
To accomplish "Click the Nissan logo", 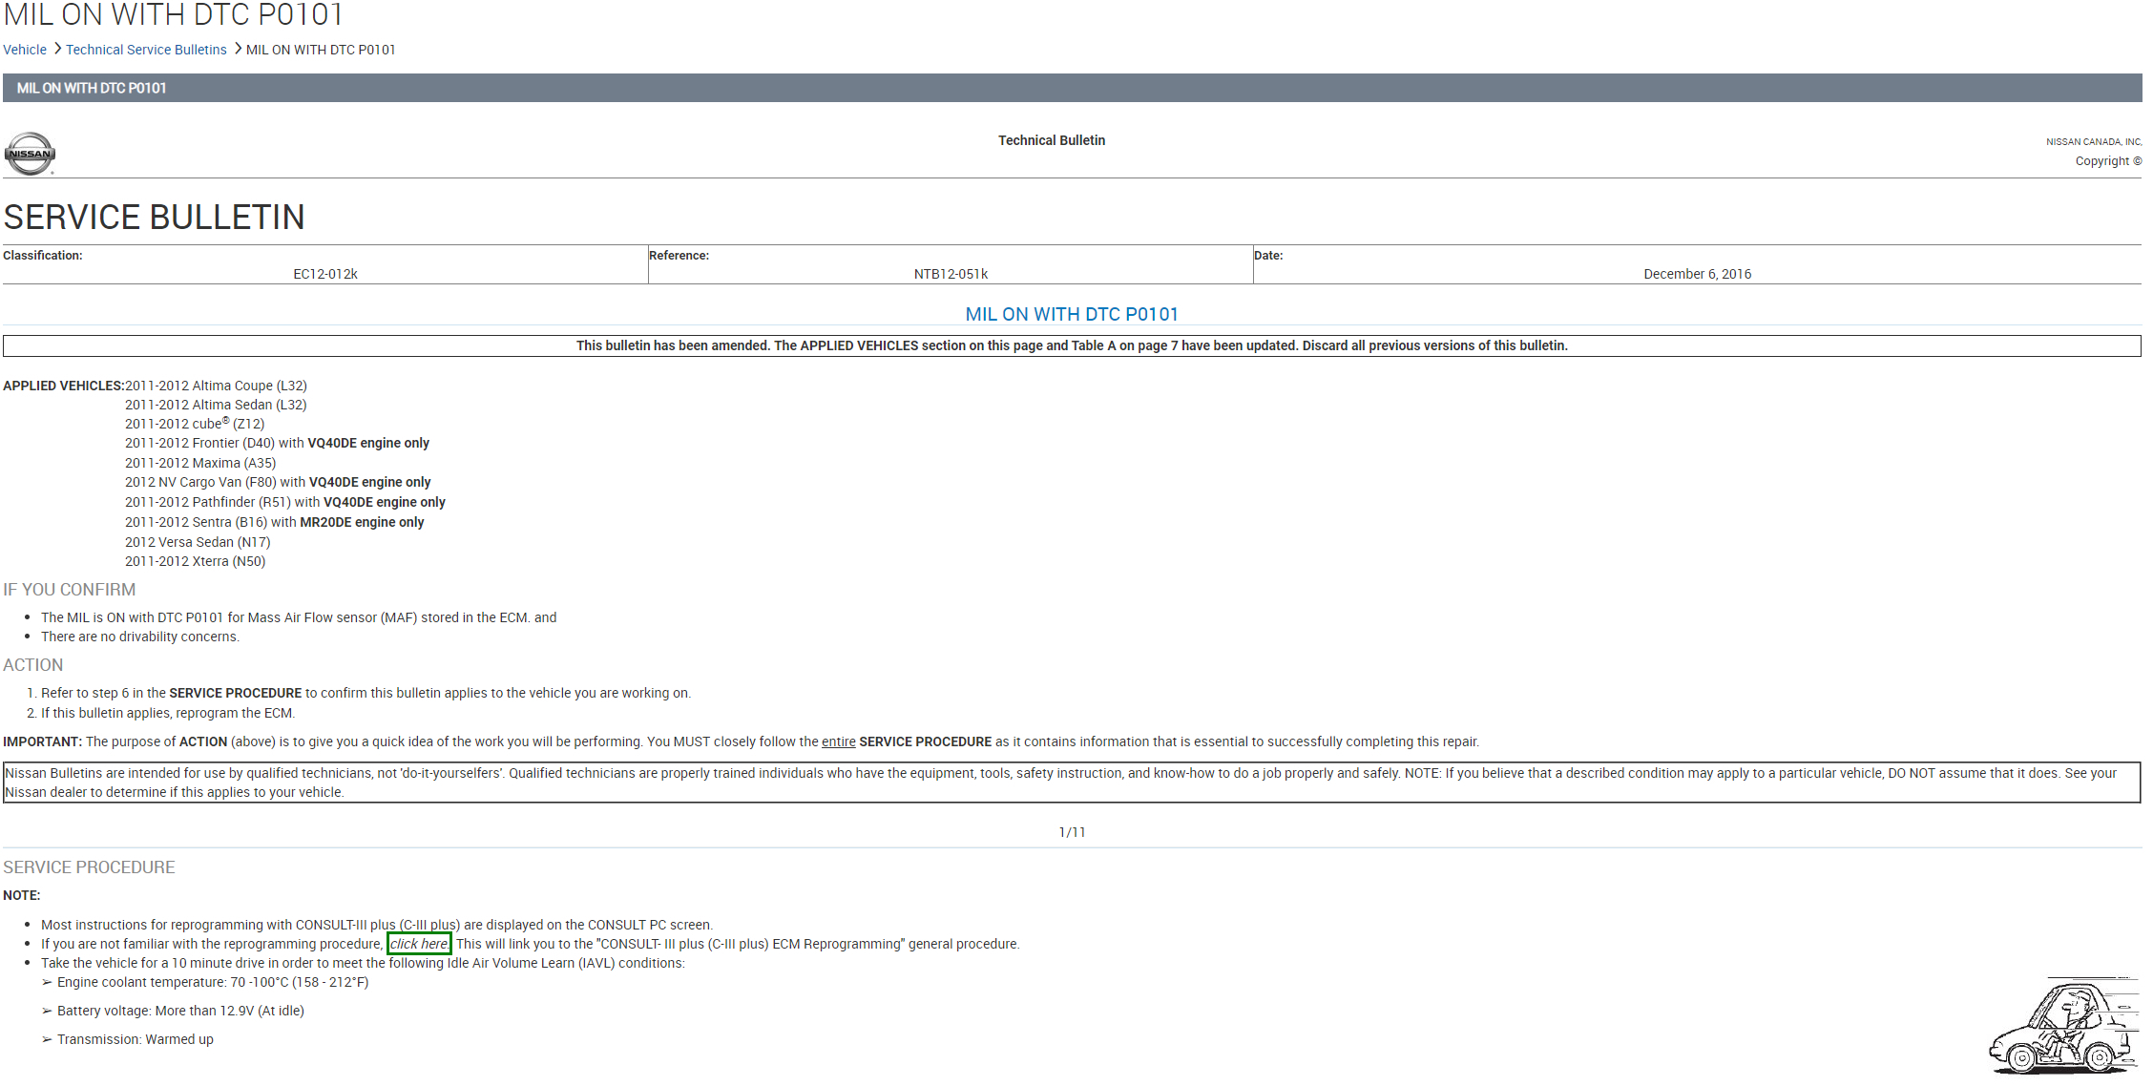I will (30, 154).
